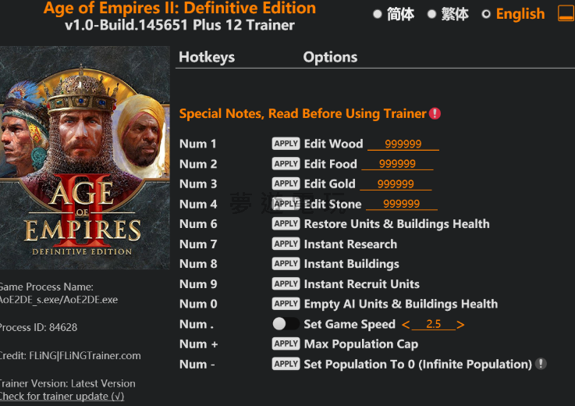The width and height of the screenshot is (575, 406).
Task: Click the v1.0-Build.145651 Plus 12 Trainer subtitle
Action: (x=179, y=25)
